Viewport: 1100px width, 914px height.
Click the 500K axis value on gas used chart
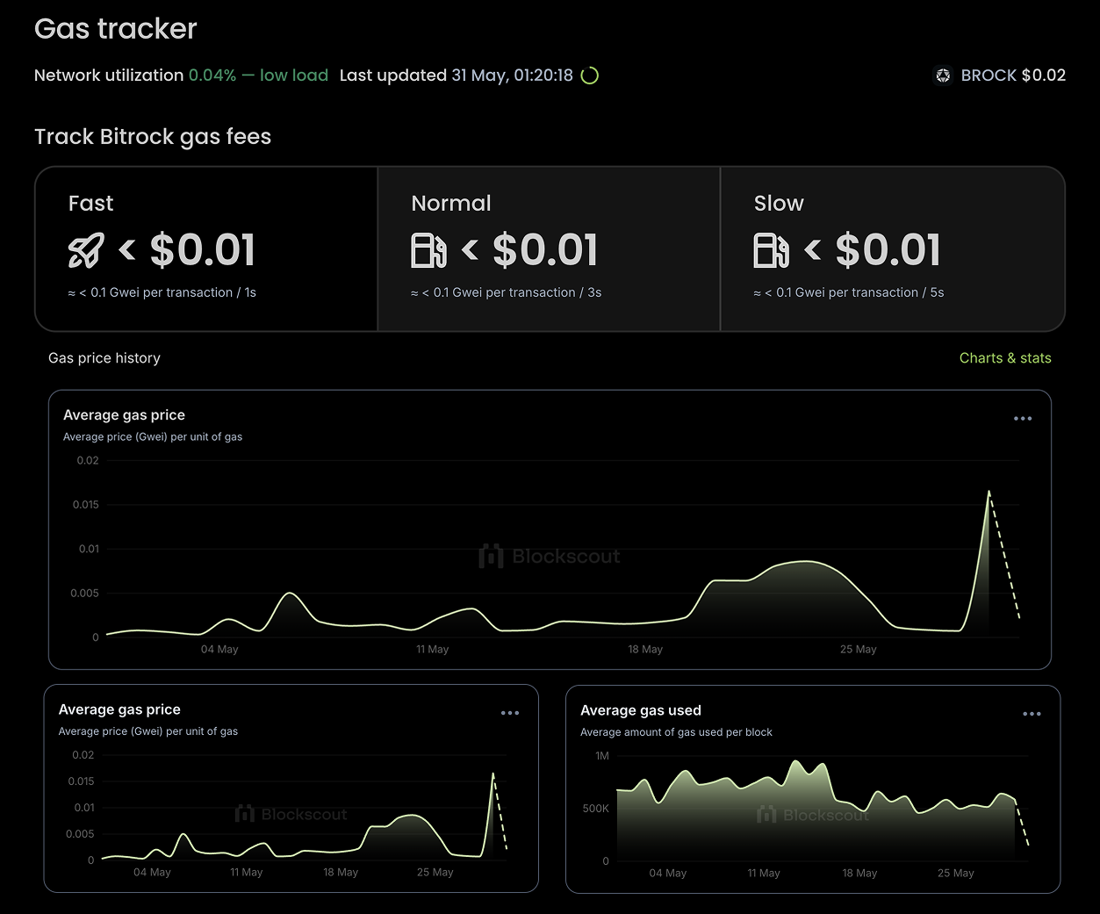pos(596,809)
